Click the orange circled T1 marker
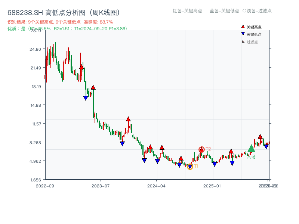Screen dimensions: 299x224 [x=190, y=166]
